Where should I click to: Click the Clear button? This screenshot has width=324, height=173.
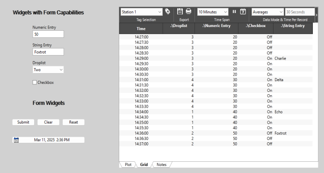point(48,122)
